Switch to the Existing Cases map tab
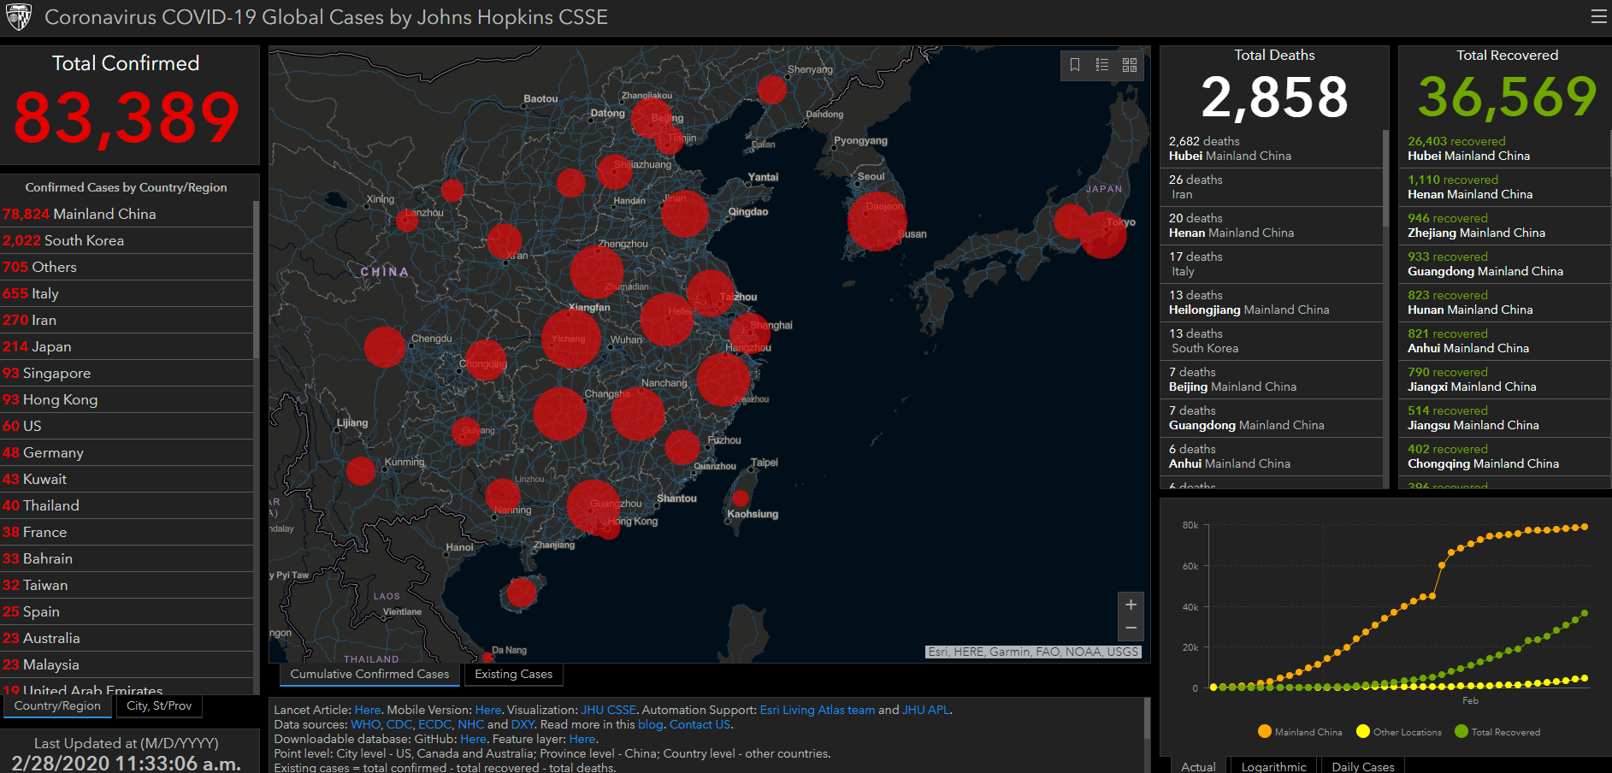The height and width of the screenshot is (773, 1612). point(513,675)
